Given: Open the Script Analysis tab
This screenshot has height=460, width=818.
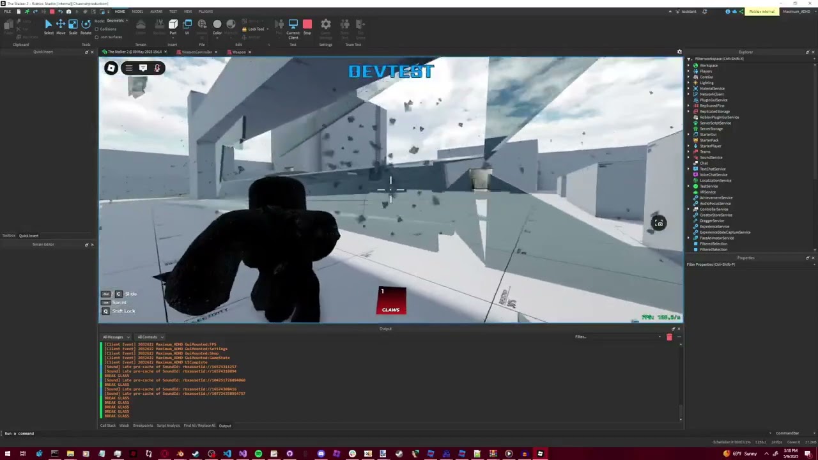Looking at the screenshot, I should (168, 425).
